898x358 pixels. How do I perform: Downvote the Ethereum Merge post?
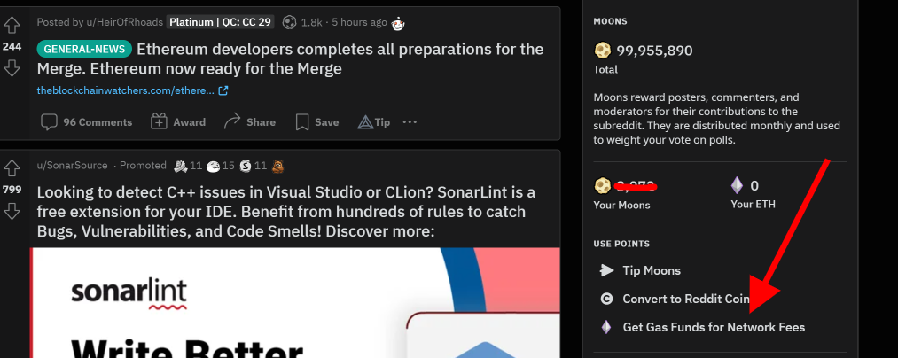tap(12, 68)
